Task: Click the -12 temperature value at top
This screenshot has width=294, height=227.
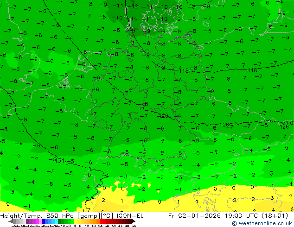Action: click(x=134, y=6)
